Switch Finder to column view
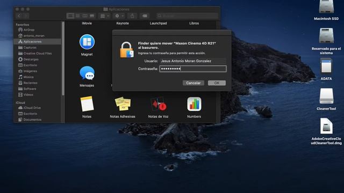This screenshot has width=344, height=193. pos(85,16)
